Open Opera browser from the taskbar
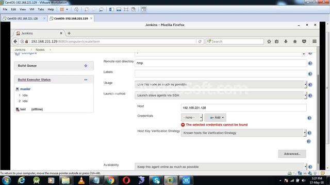The width and height of the screenshot is (330, 185). click(x=126, y=180)
